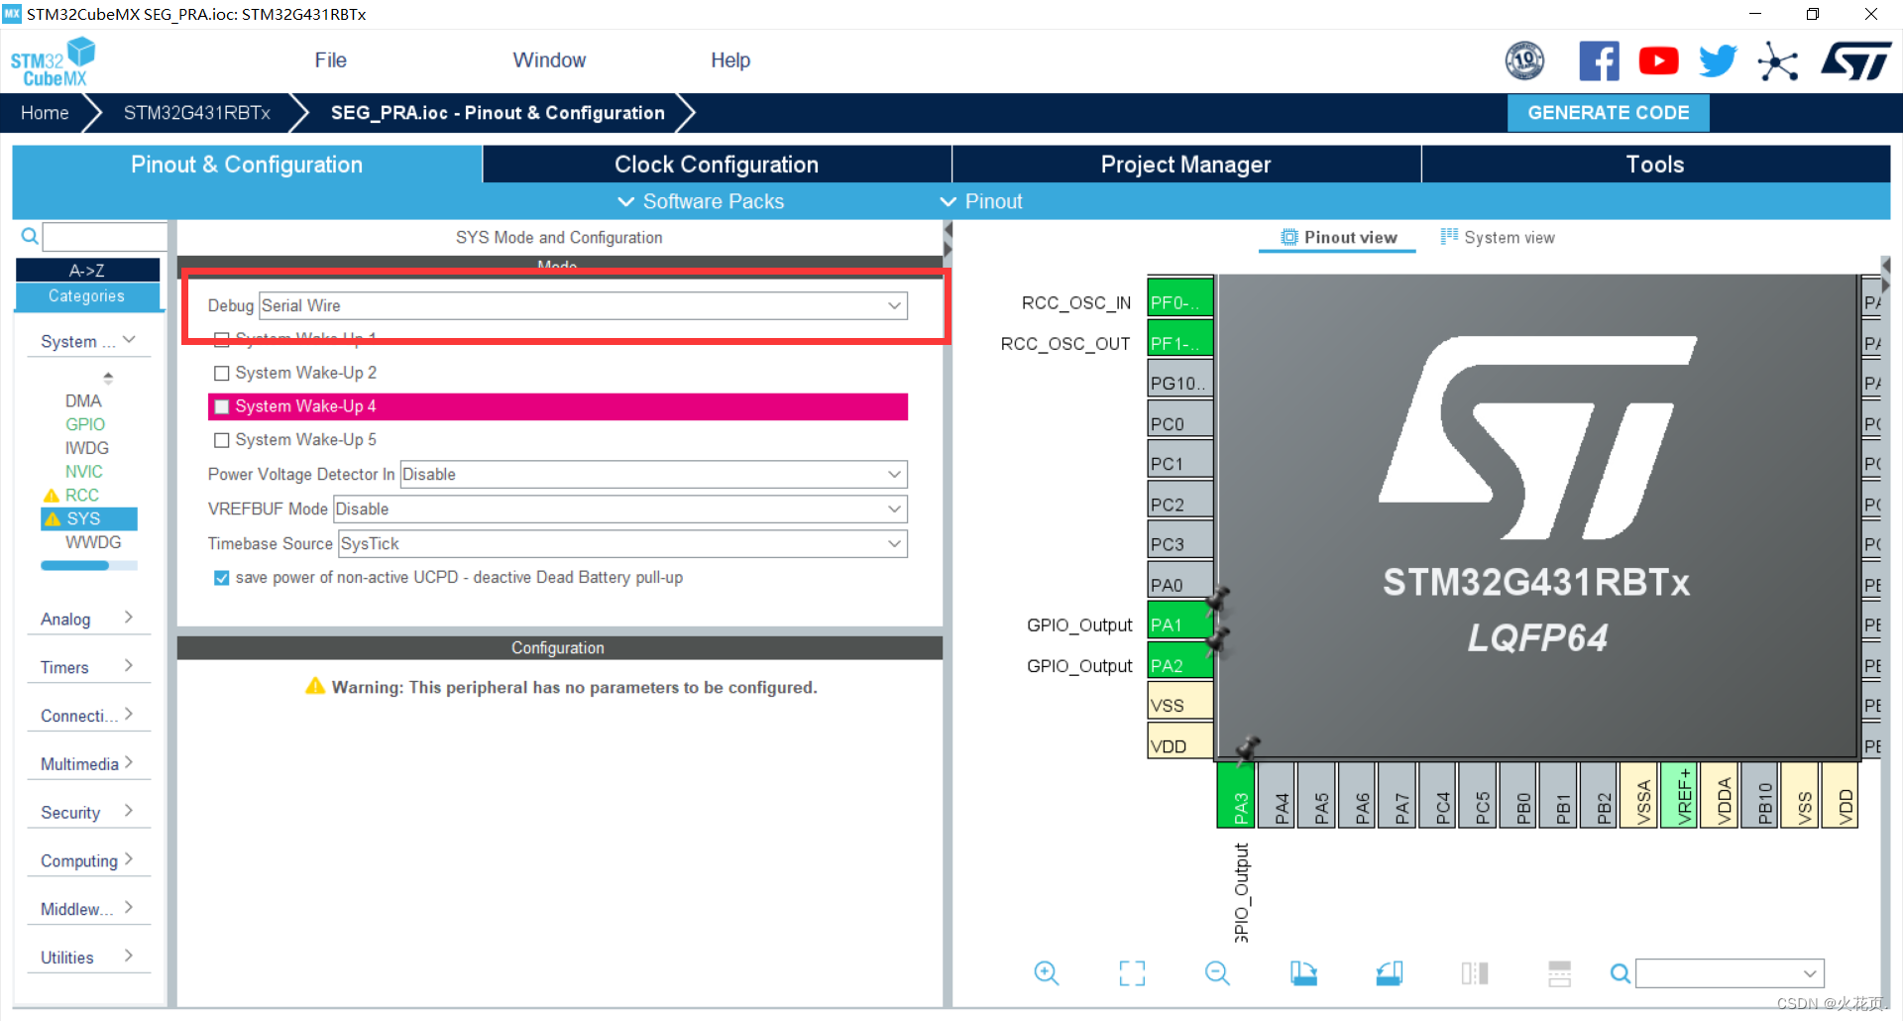Viewport: 1903px width, 1021px height.
Task: Expand the Analog category
Action: [87, 619]
